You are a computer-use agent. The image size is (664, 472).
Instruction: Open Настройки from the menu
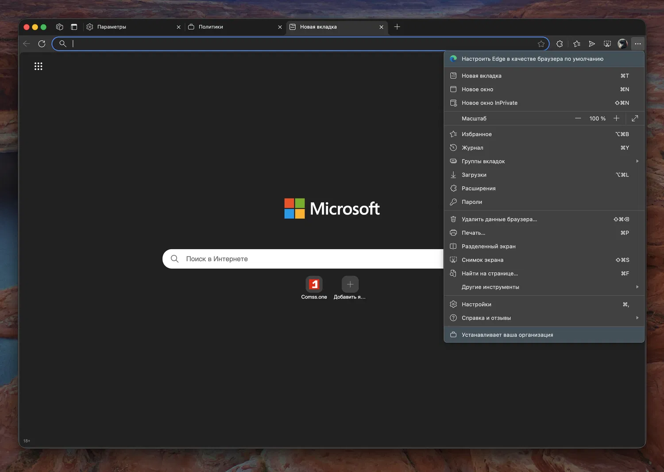point(544,304)
